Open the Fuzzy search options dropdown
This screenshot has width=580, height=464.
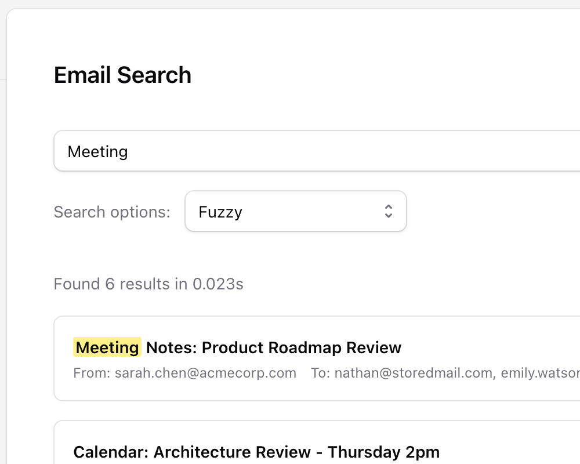(x=295, y=211)
